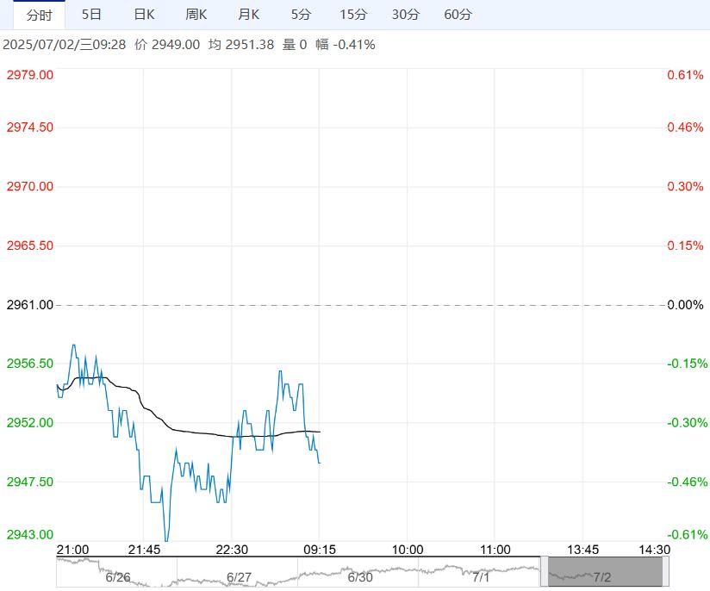Open the 月K monthly chart tab
710x591 pixels.
249,15
